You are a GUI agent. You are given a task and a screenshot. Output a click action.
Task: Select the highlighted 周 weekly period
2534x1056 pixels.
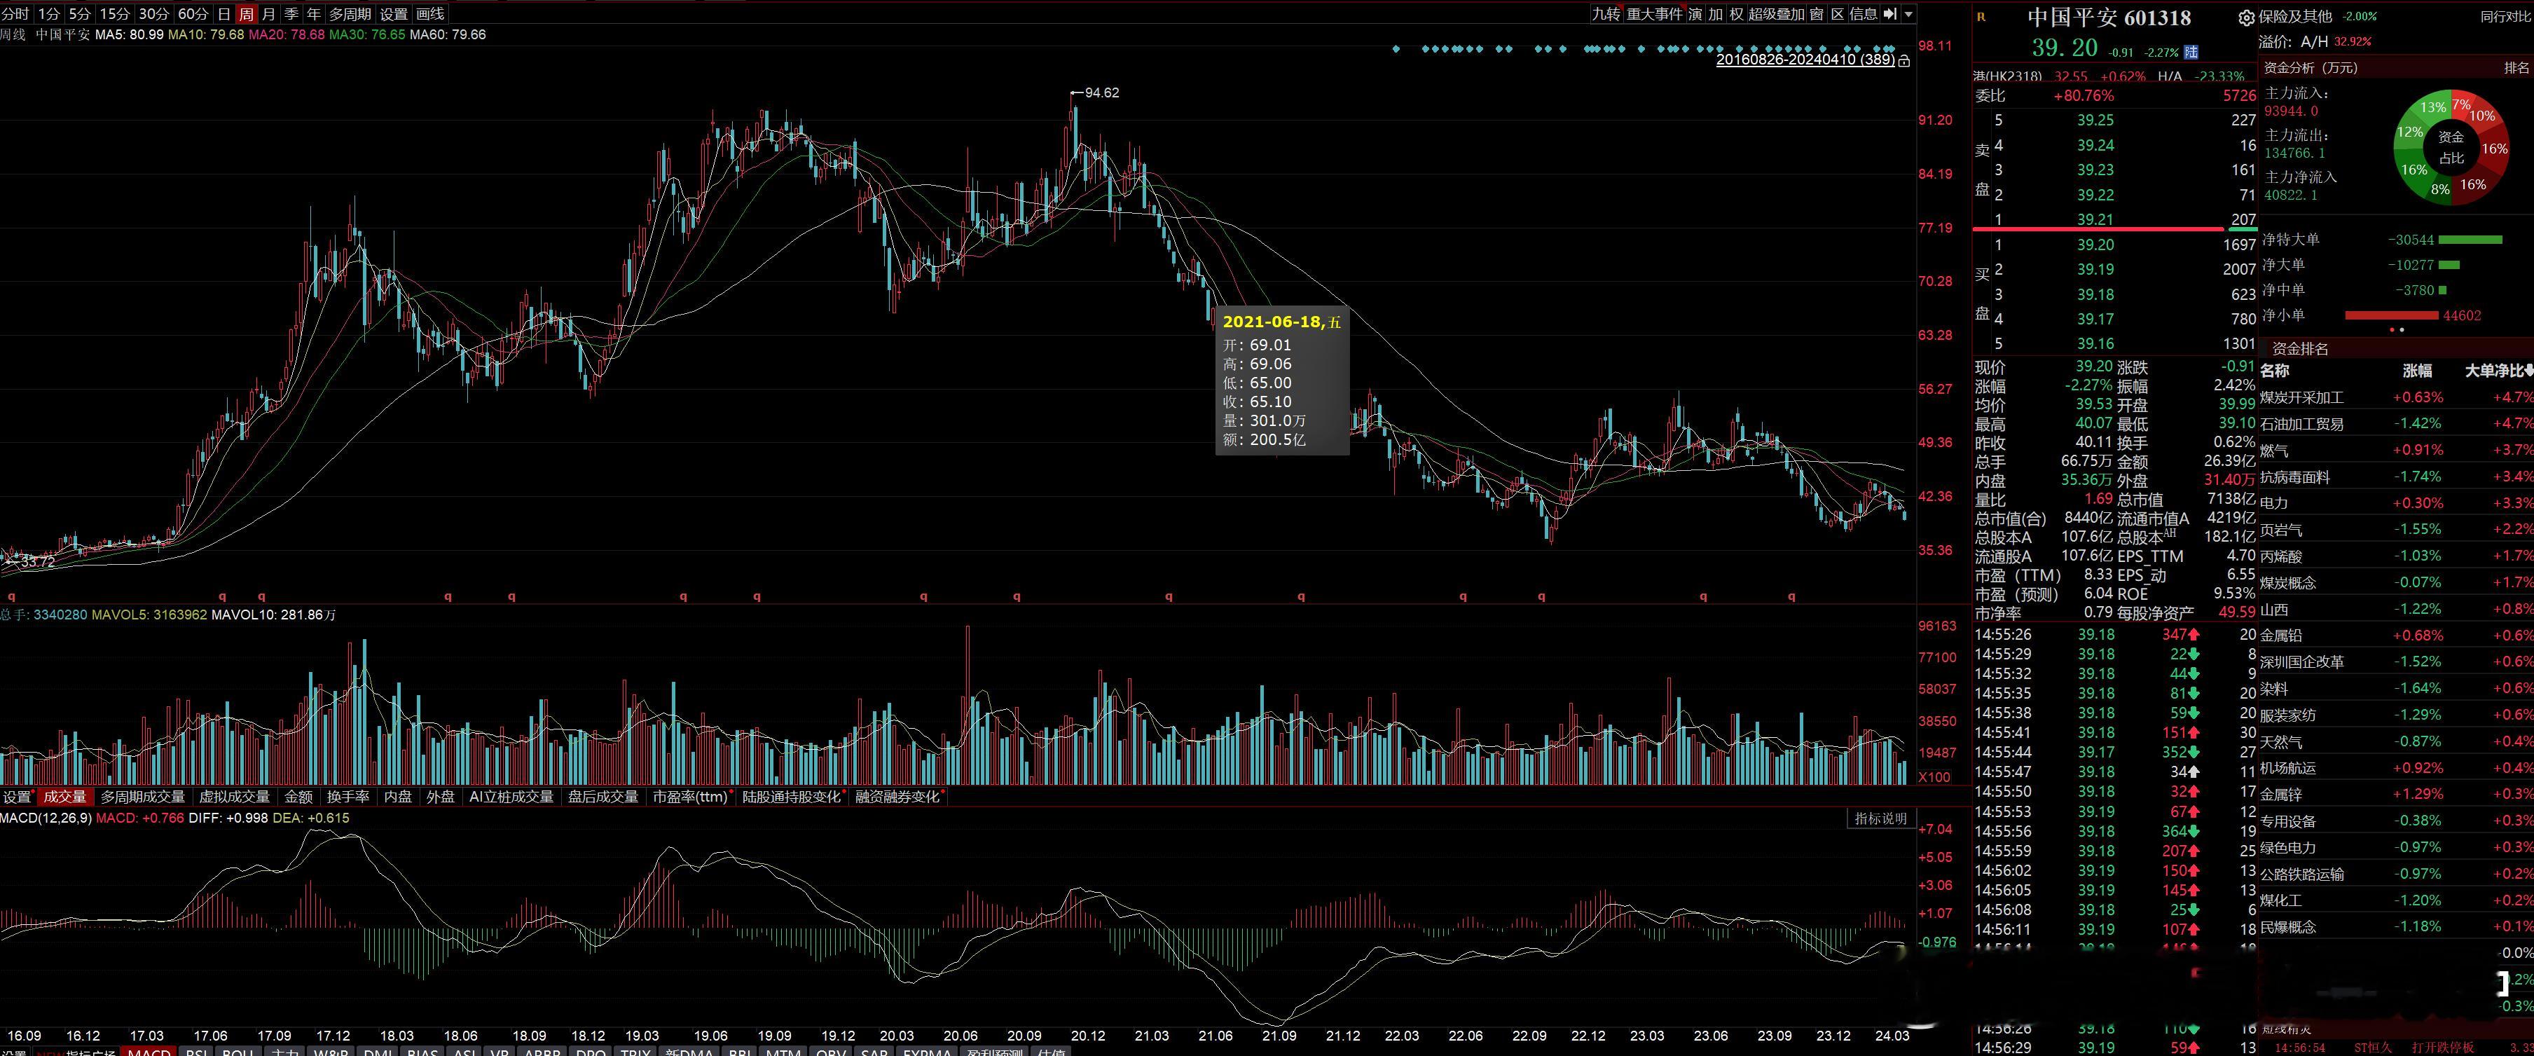(246, 14)
